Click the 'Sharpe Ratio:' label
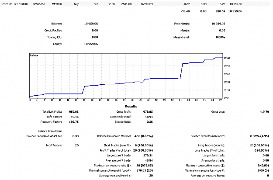Screen dimensions: 273x180 pos(123,122)
